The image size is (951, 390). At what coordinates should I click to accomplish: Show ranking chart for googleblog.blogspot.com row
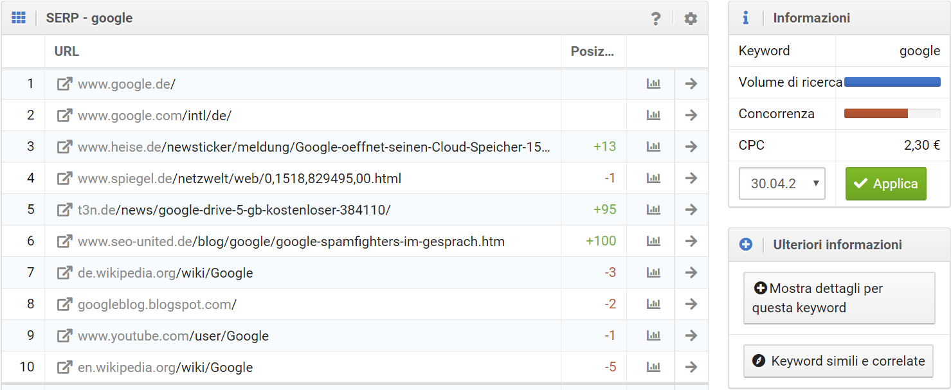coord(653,304)
